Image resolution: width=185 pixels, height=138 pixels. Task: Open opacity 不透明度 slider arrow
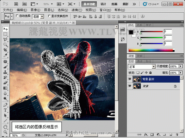tap(181, 66)
